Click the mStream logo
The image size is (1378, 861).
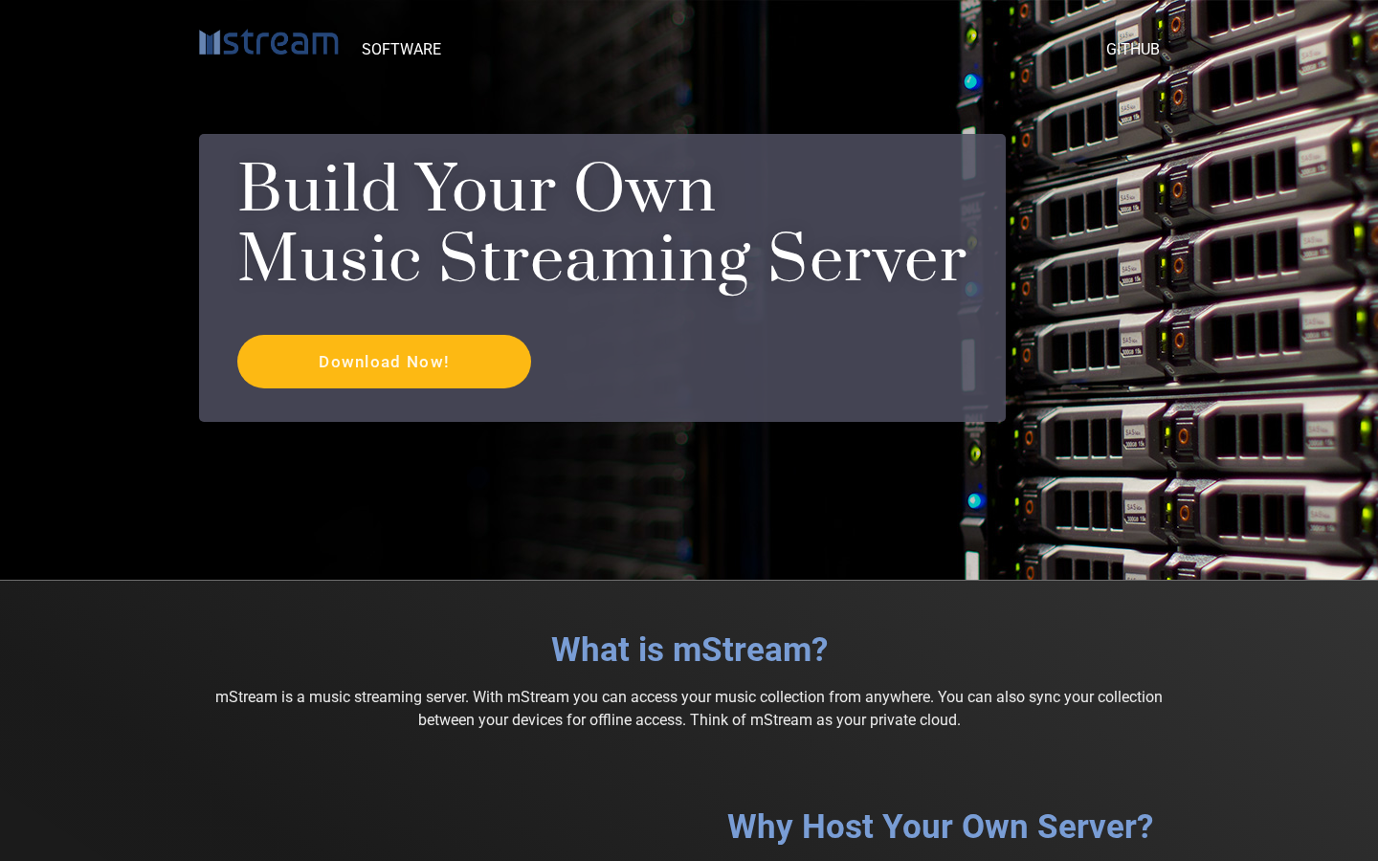269,42
